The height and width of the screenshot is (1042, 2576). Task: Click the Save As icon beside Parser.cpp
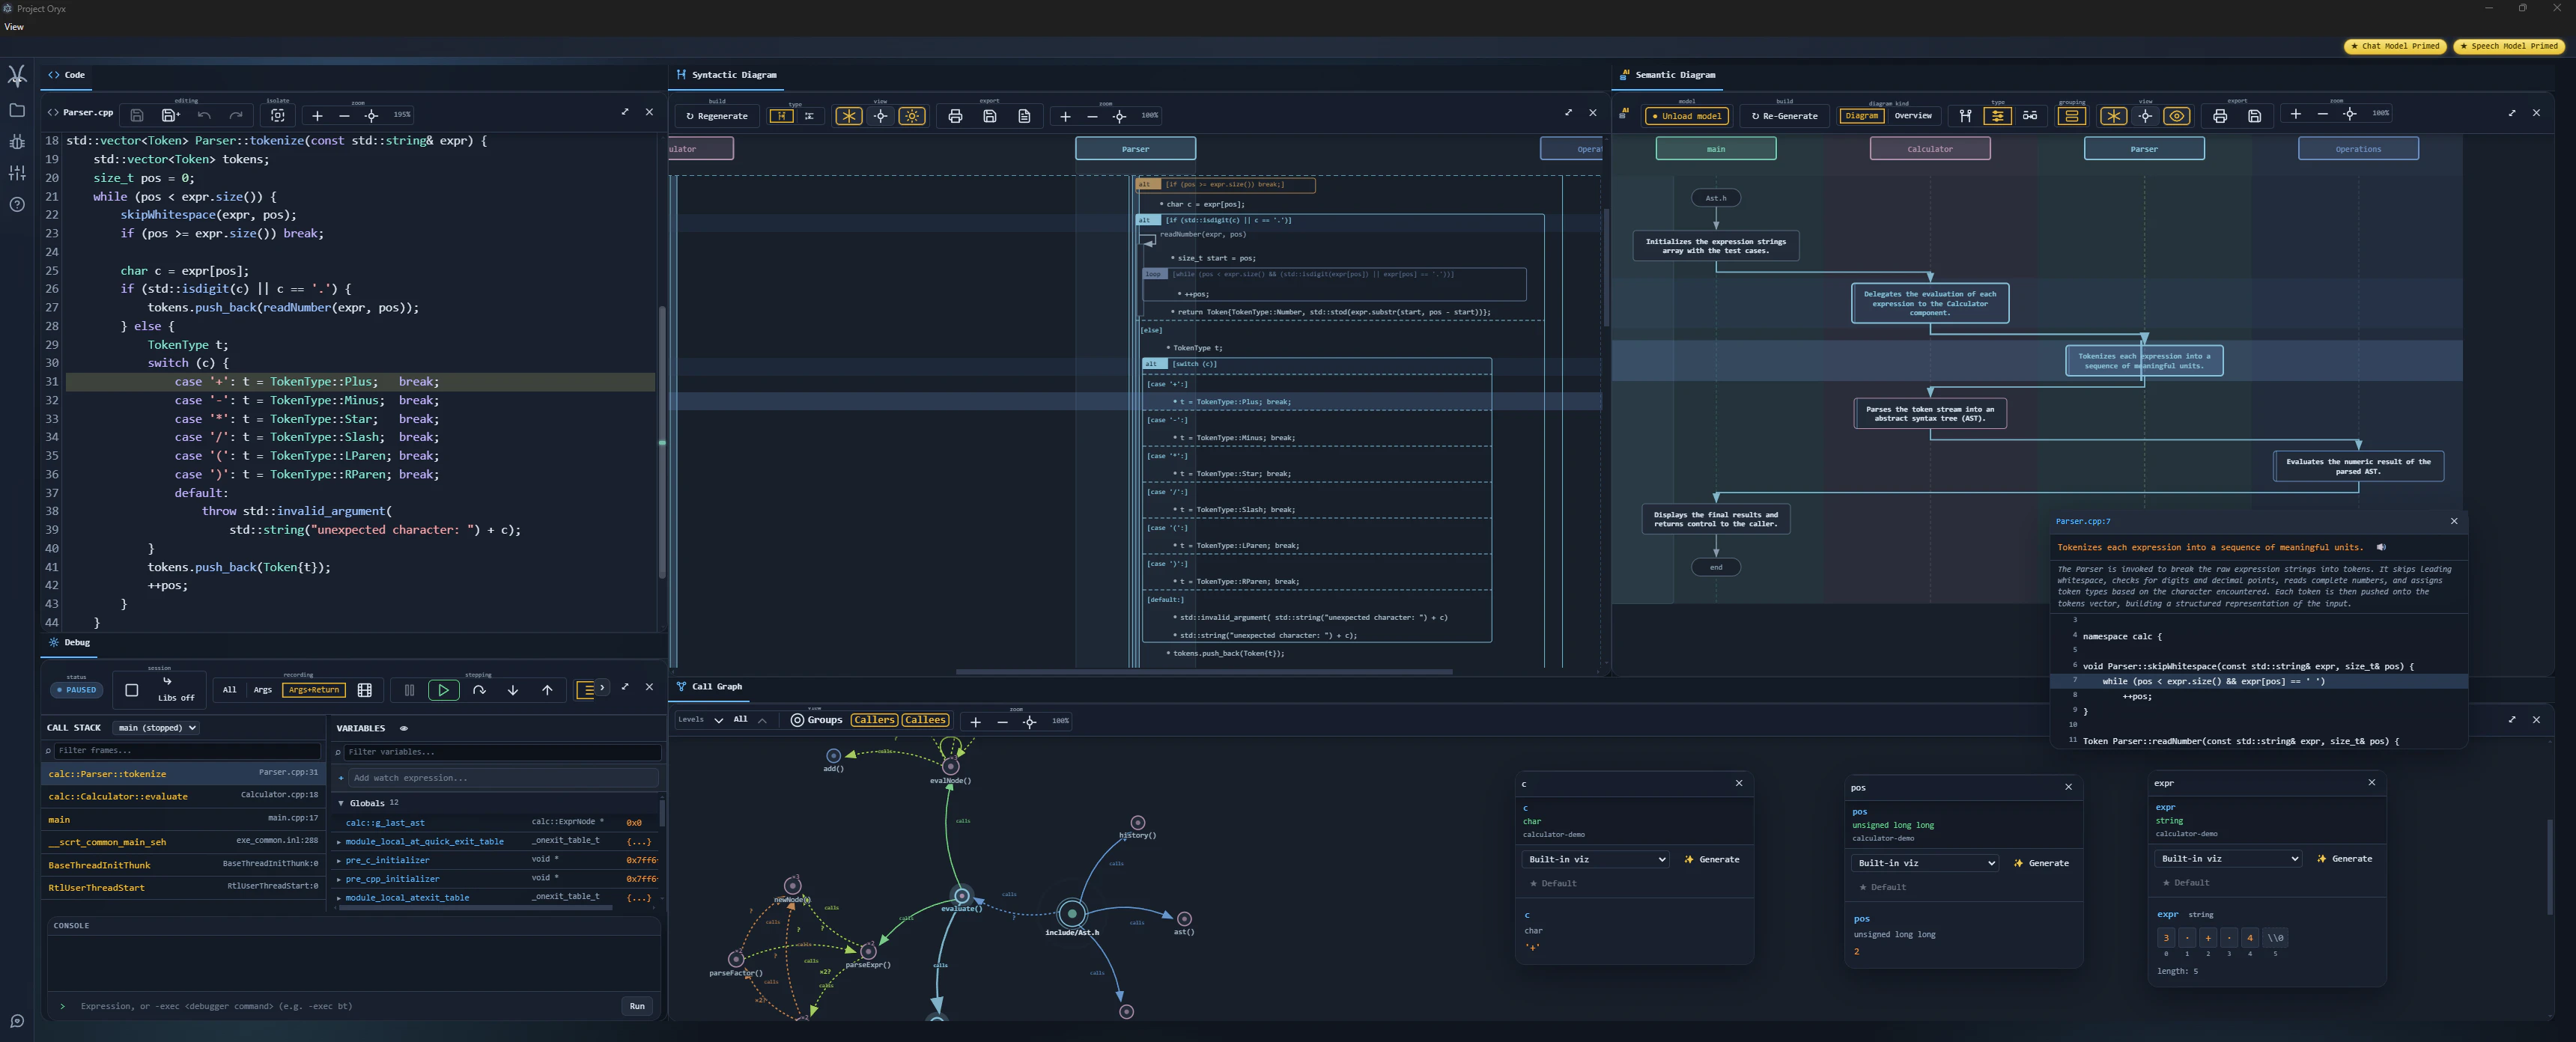[170, 115]
